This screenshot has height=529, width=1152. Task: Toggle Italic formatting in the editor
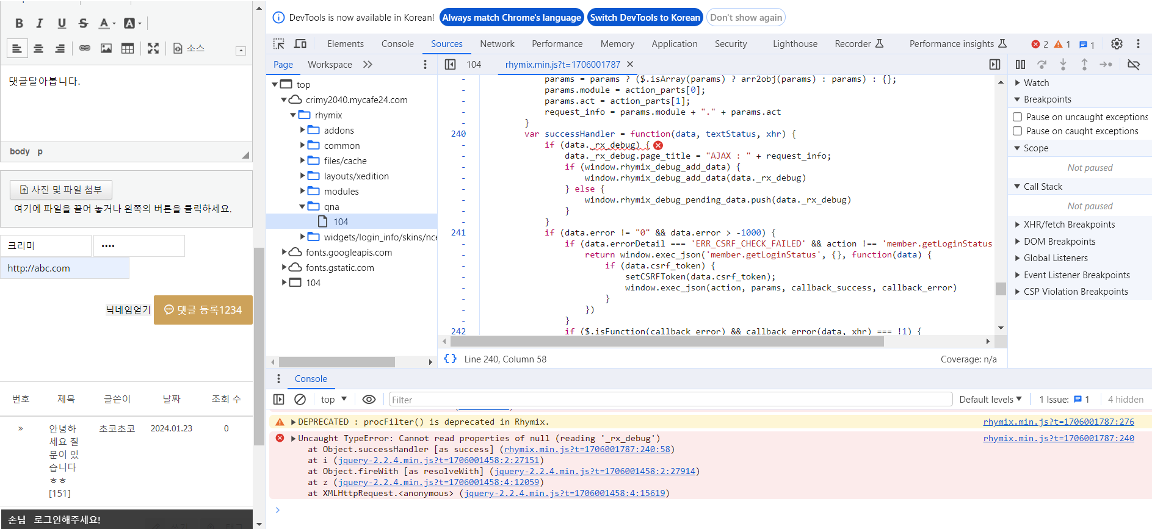(x=40, y=23)
